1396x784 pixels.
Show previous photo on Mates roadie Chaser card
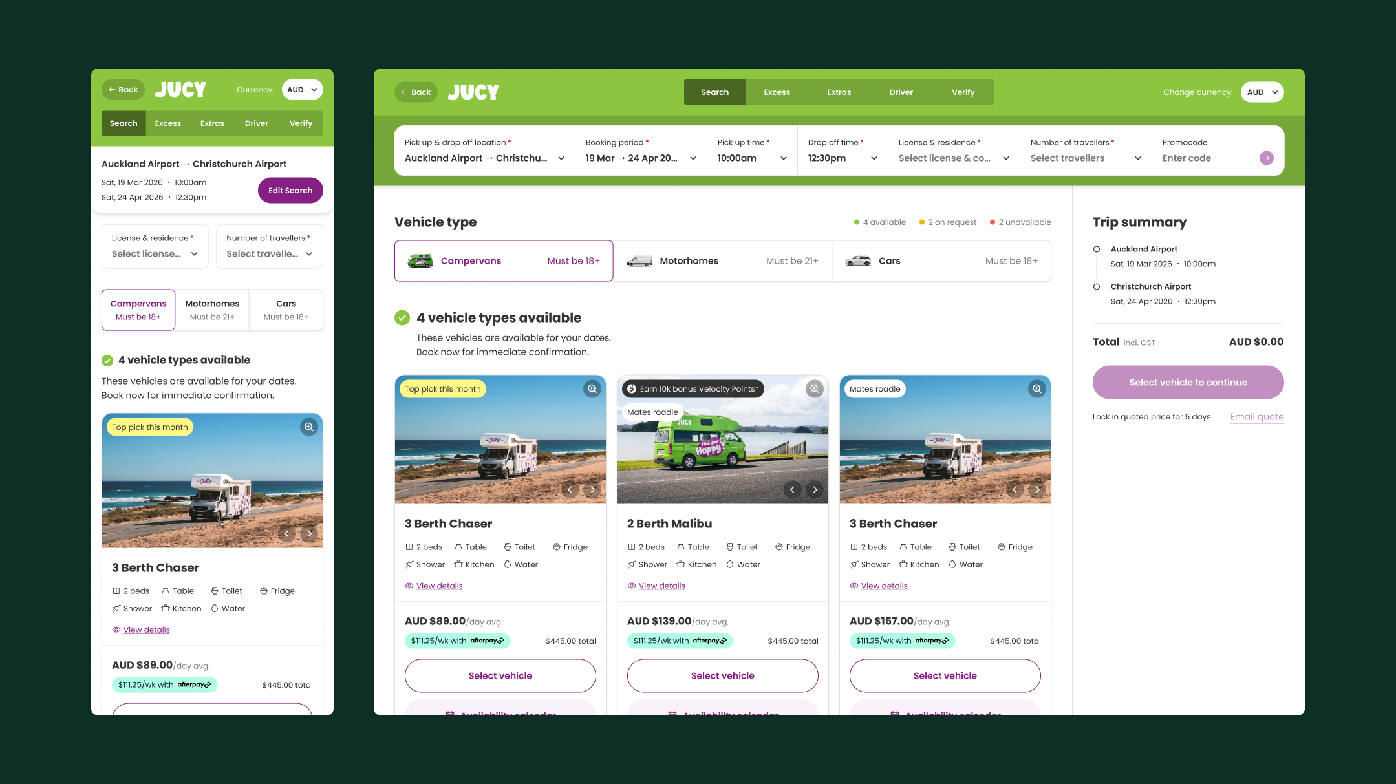coord(1015,489)
